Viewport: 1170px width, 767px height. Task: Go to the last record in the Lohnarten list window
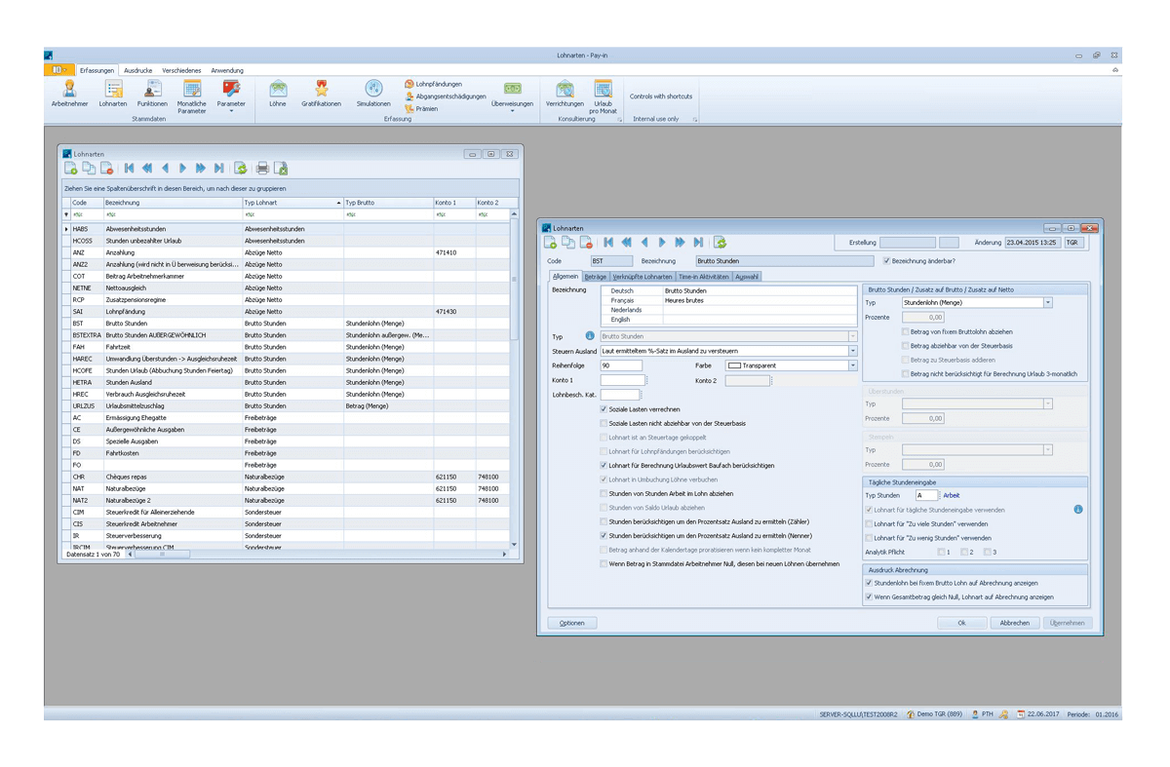tap(219, 169)
